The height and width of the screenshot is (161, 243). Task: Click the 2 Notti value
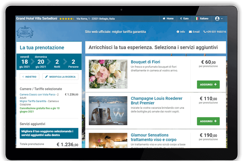coord(57,63)
